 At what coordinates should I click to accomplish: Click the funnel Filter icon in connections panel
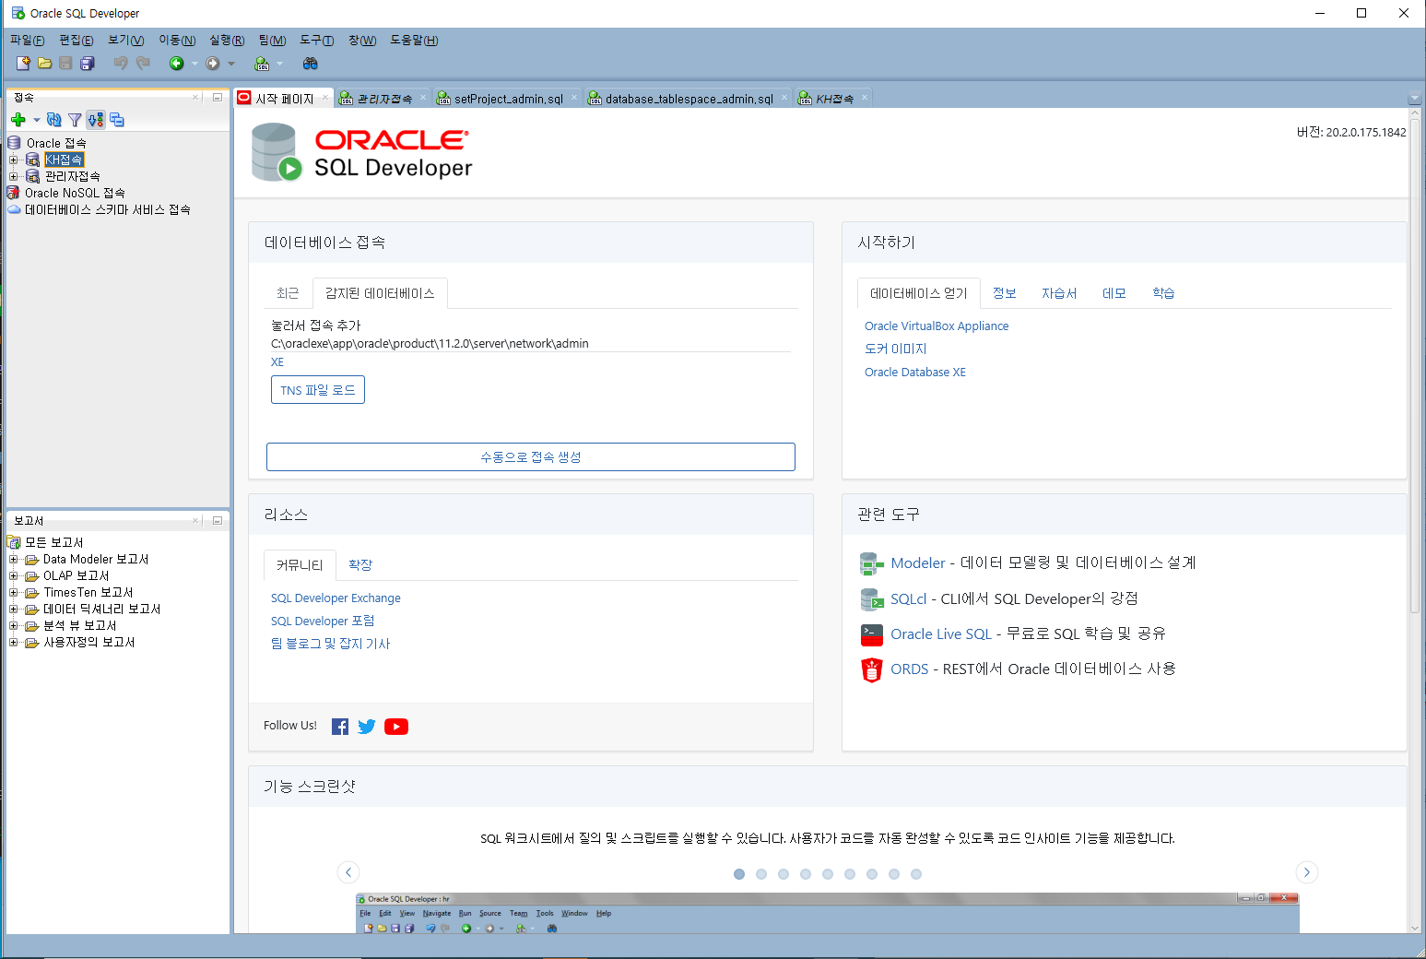click(x=75, y=120)
